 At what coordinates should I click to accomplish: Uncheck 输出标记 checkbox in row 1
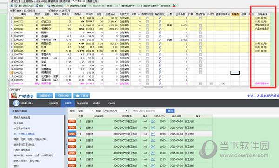[160, 18]
